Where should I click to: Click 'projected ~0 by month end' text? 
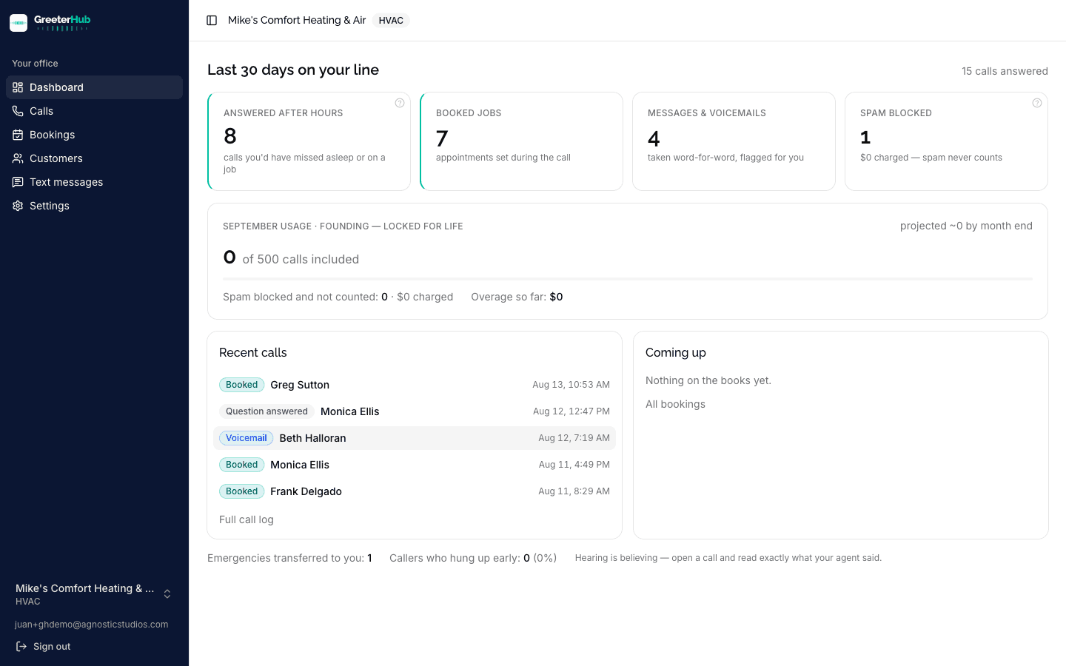(x=966, y=226)
